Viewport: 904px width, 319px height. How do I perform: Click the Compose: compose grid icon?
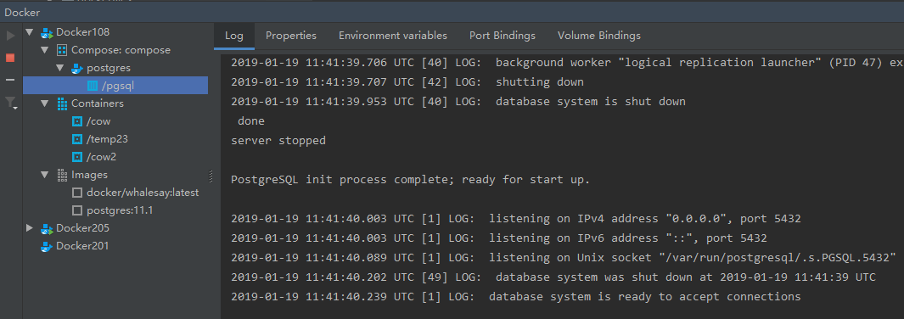62,50
